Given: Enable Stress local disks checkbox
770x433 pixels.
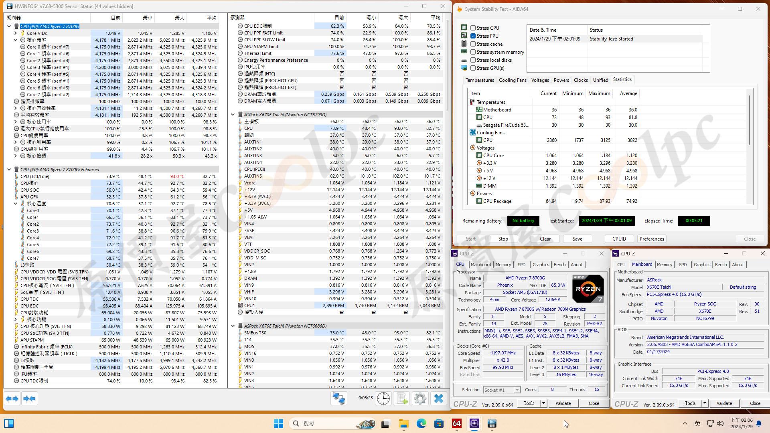Looking at the screenshot, I should coord(473,60).
